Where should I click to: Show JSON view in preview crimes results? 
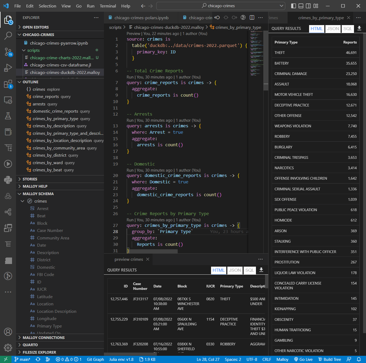pos(235,270)
